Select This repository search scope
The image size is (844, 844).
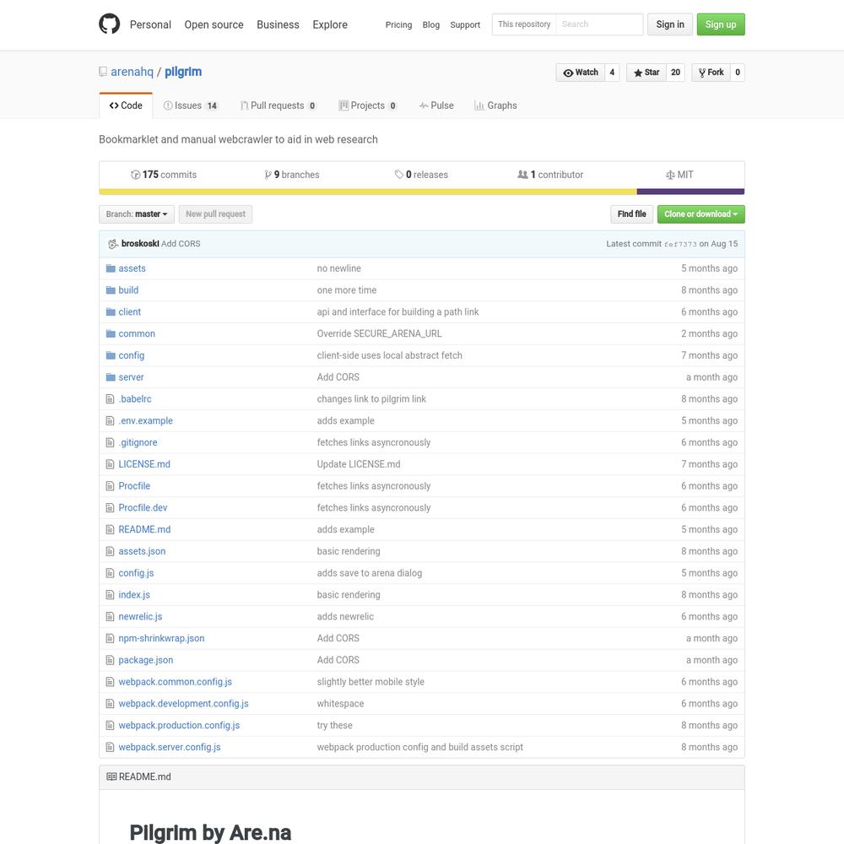(x=524, y=24)
